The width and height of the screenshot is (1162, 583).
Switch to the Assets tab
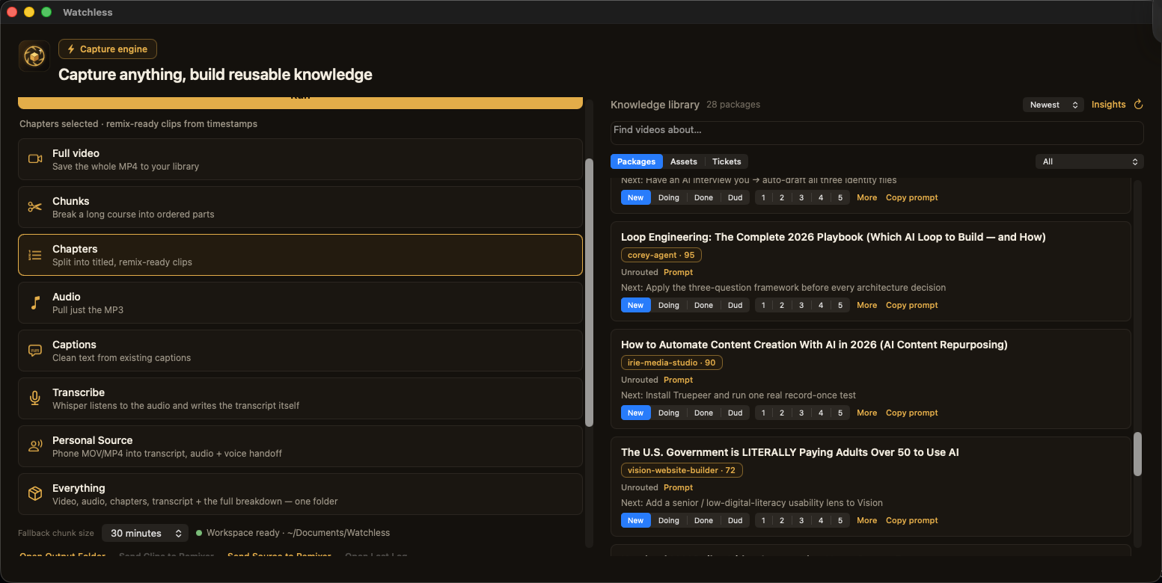coord(683,161)
